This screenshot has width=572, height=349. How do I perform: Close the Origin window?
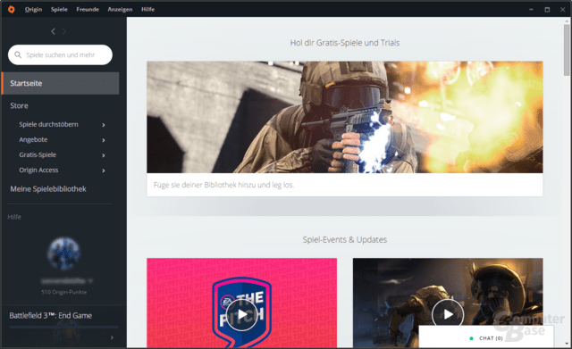[x=562, y=10]
